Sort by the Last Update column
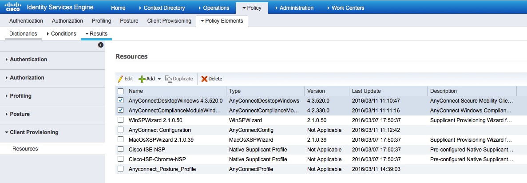The width and height of the screenshot is (527, 183). pos(366,91)
